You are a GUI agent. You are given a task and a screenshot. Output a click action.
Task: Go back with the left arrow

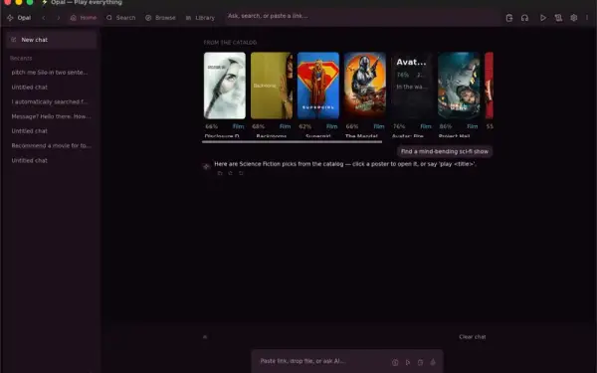[44, 18]
